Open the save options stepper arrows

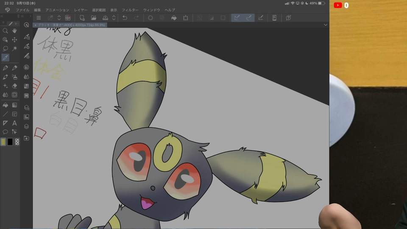114,18
